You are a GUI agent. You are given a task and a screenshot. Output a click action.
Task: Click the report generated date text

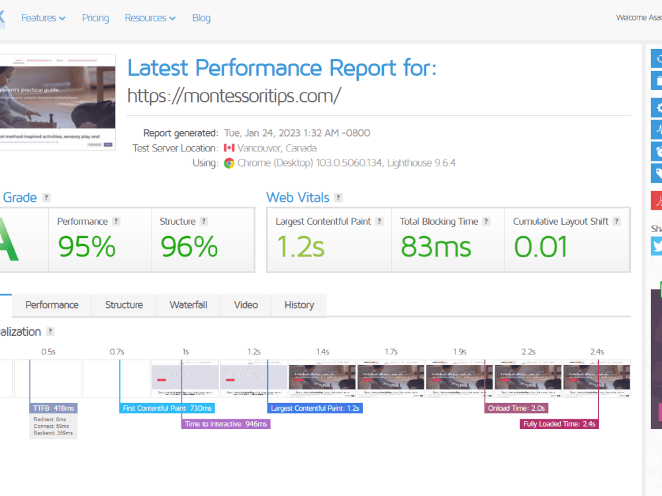297,134
